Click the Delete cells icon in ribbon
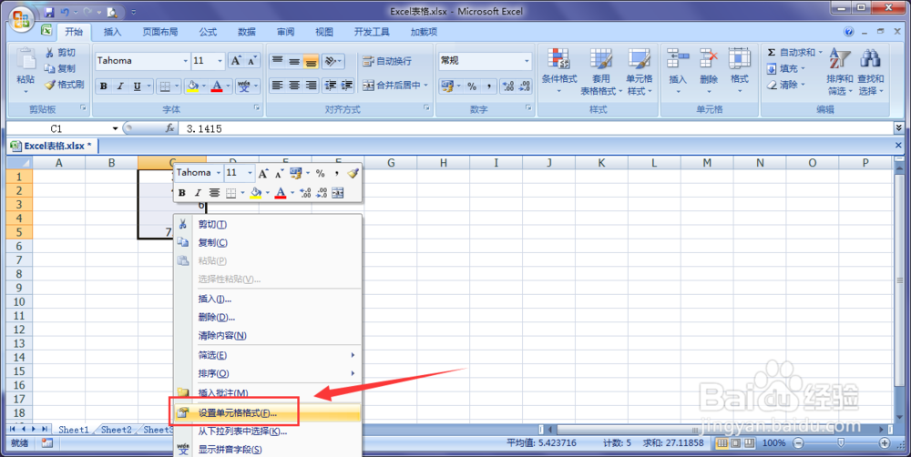 click(x=709, y=58)
